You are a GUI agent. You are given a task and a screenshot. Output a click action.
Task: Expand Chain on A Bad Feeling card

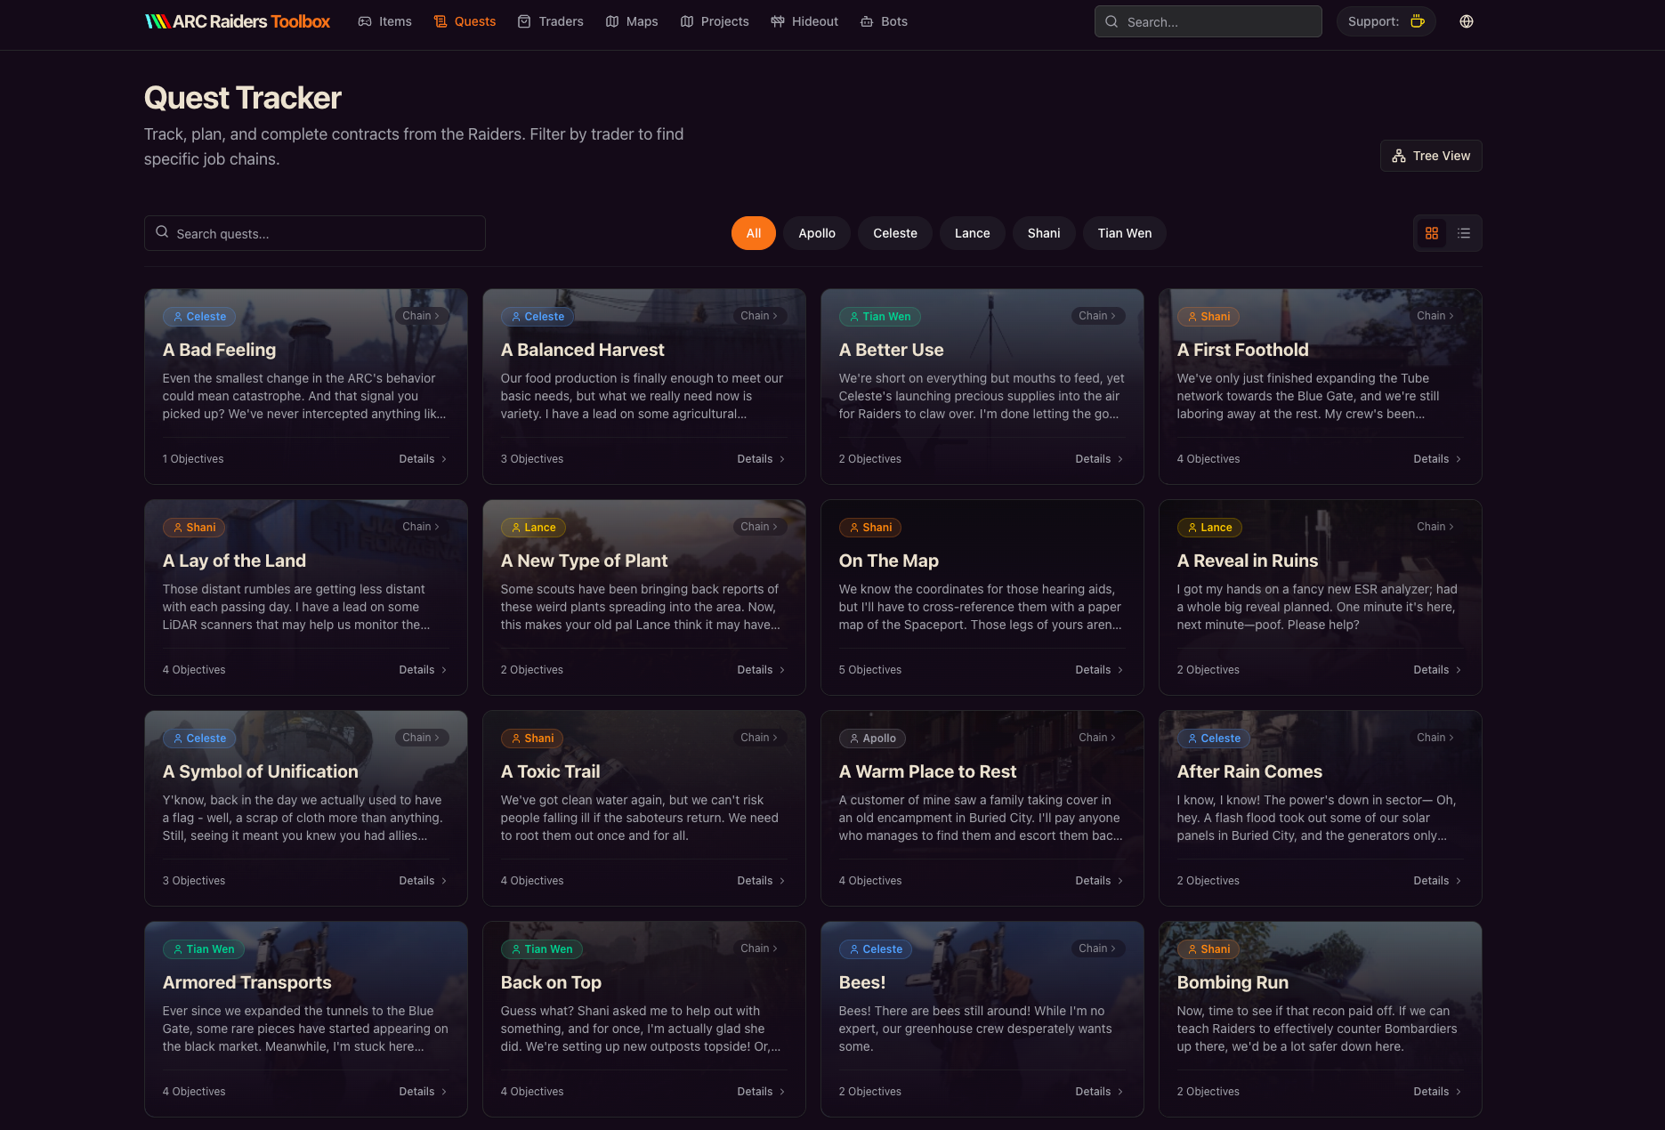point(421,316)
